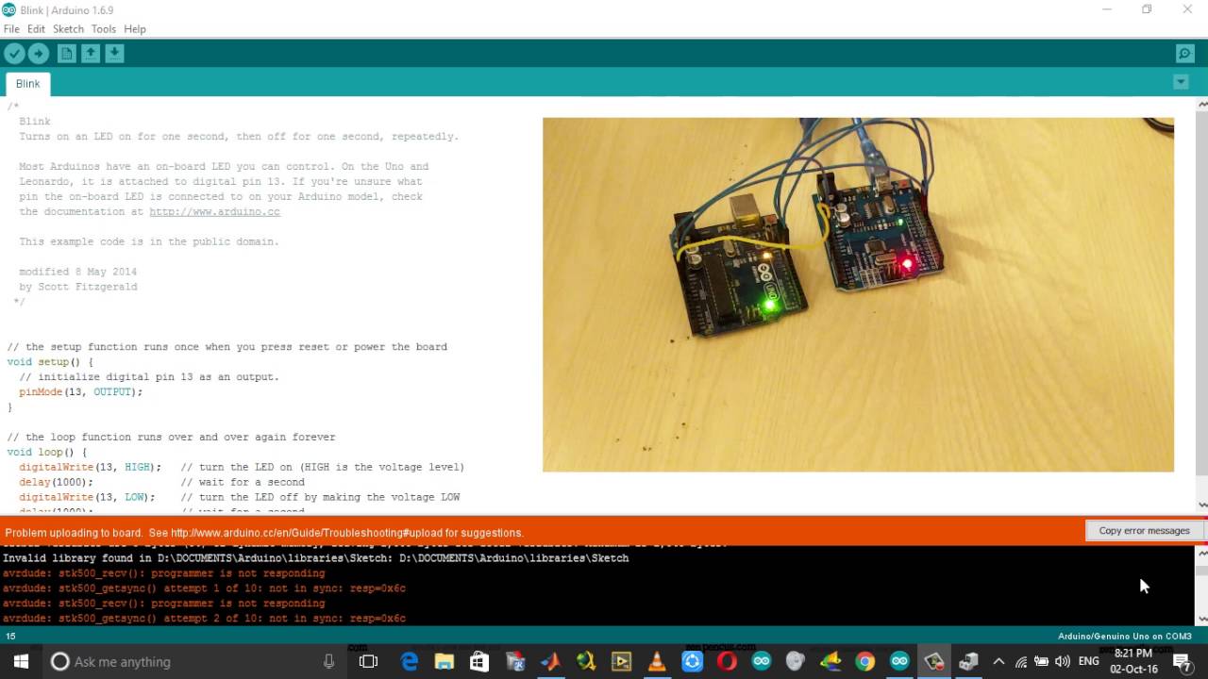1208x679 pixels.
Task: Click the volume speaker tray icon
Action: point(1063,661)
